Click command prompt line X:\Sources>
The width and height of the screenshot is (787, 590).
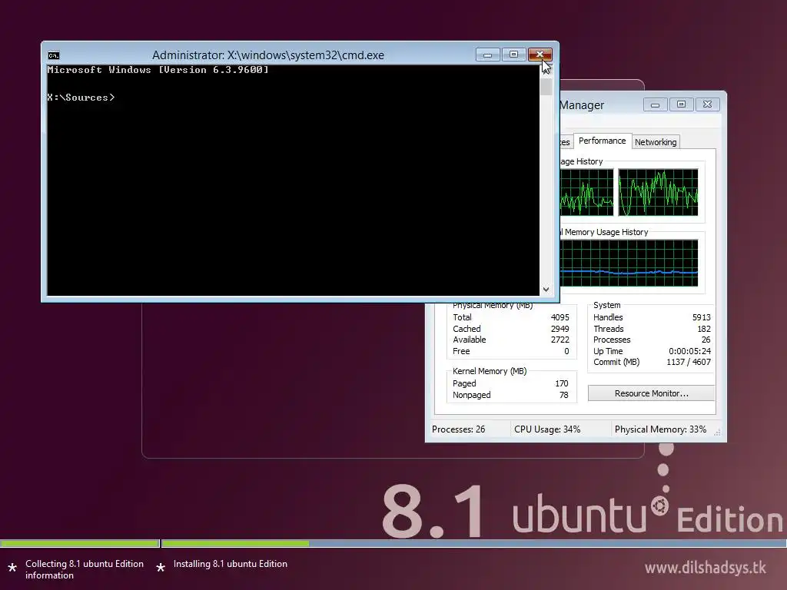81,98
